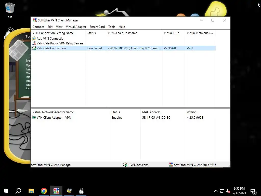This screenshot has height=196, width=261.
Task: Select the Add VPN Connection text
Action: 51,38
